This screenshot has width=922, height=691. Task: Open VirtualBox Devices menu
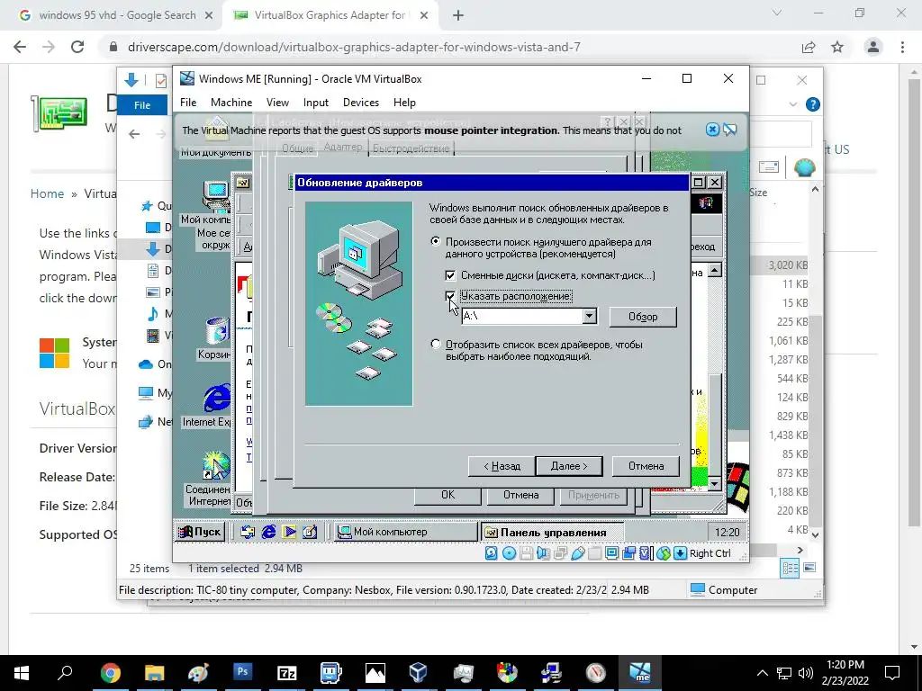361,103
